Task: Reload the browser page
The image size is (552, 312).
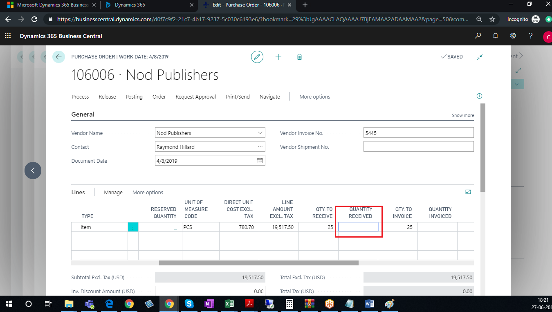Action: coord(35,19)
